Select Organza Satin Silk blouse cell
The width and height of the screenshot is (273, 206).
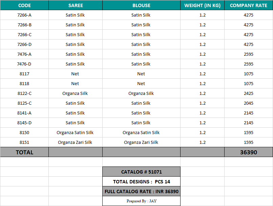pyautogui.click(x=141, y=133)
